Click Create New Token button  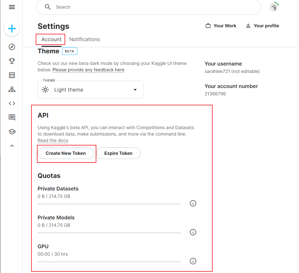tap(66, 153)
